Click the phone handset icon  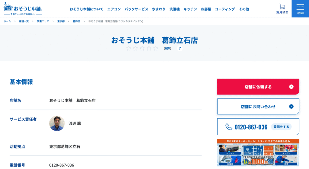click(229, 127)
